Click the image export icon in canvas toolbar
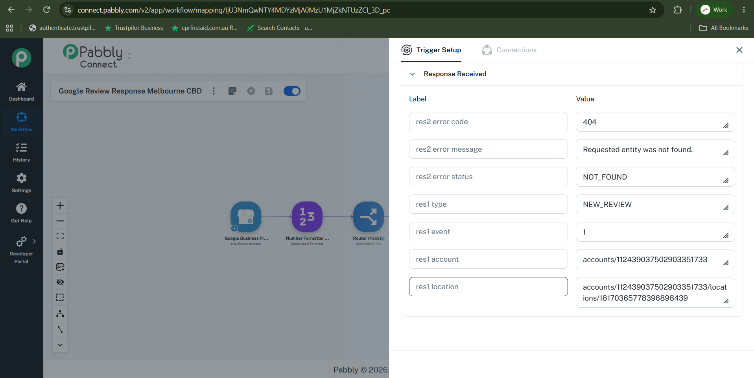 (x=60, y=267)
